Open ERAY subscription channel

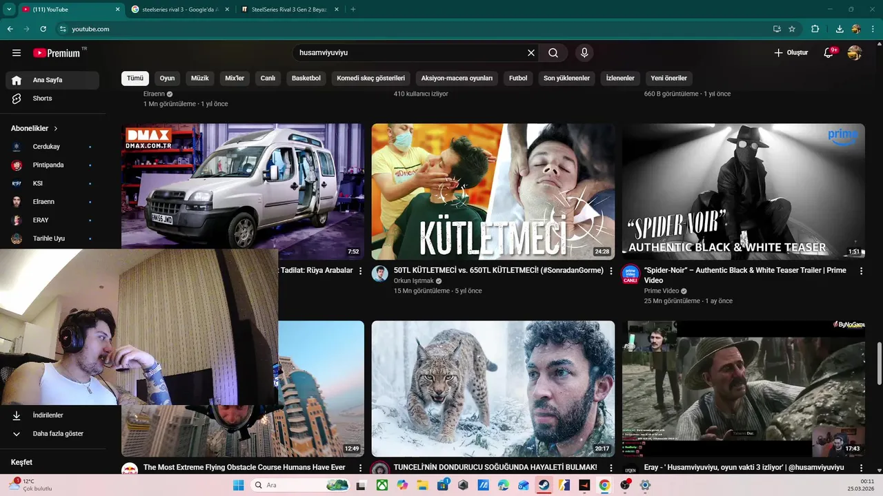[x=52, y=220]
